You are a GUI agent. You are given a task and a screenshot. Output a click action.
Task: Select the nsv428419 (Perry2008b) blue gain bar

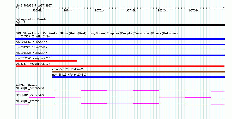click(138, 77)
